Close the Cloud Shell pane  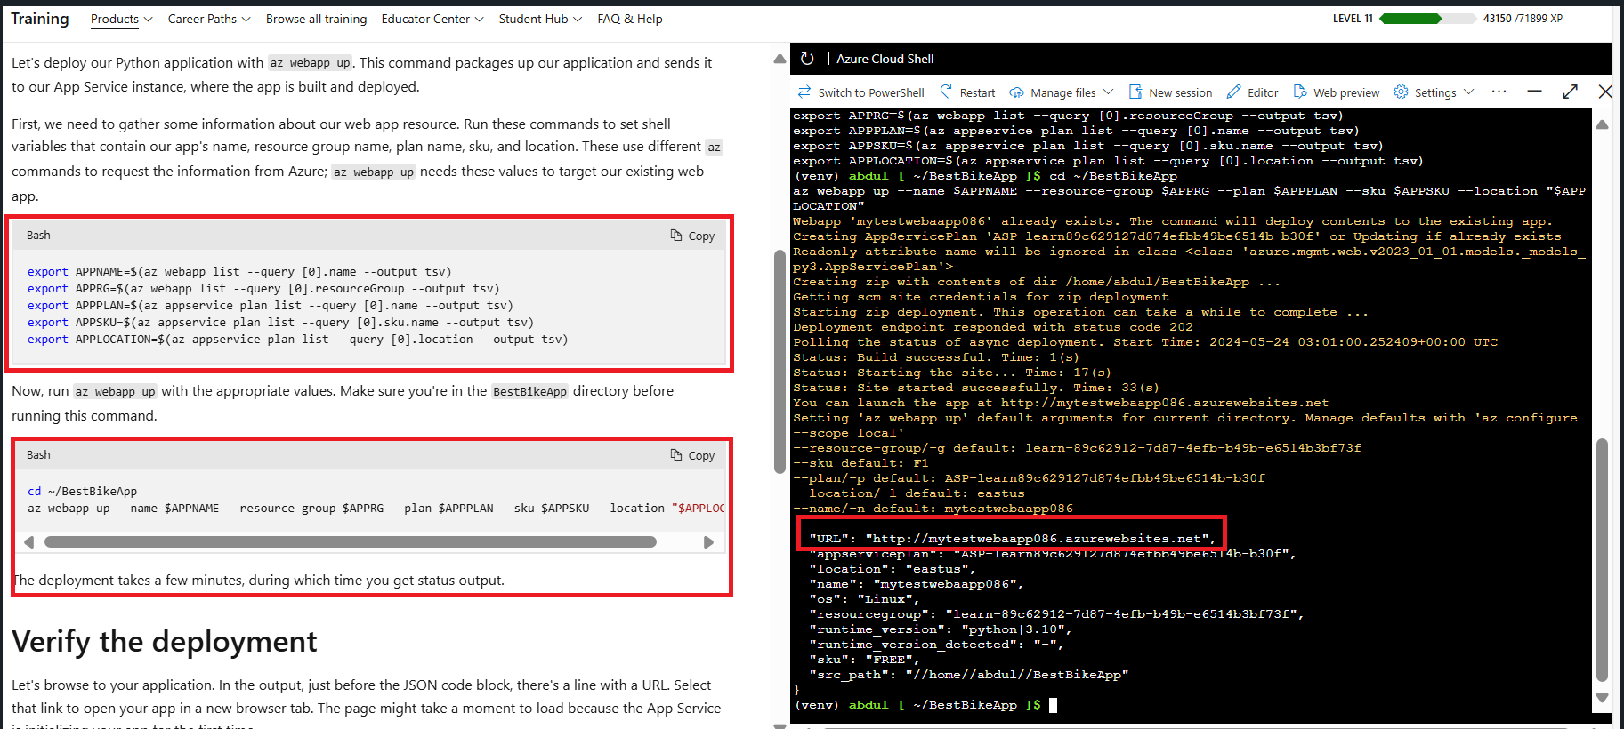coord(1604,92)
